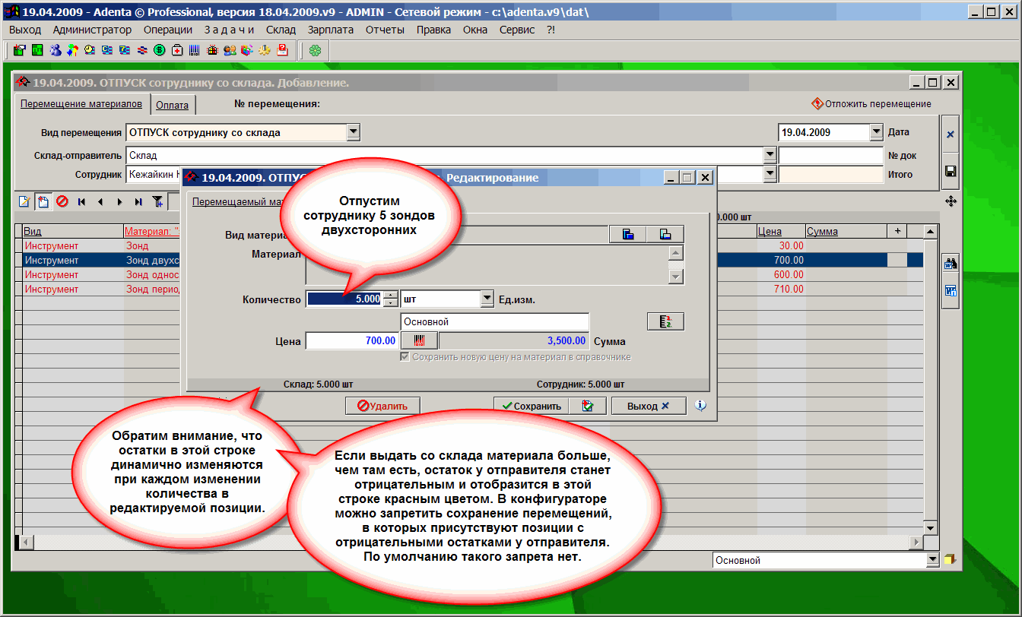Open the first aid kit toolbar icon

tap(177, 51)
